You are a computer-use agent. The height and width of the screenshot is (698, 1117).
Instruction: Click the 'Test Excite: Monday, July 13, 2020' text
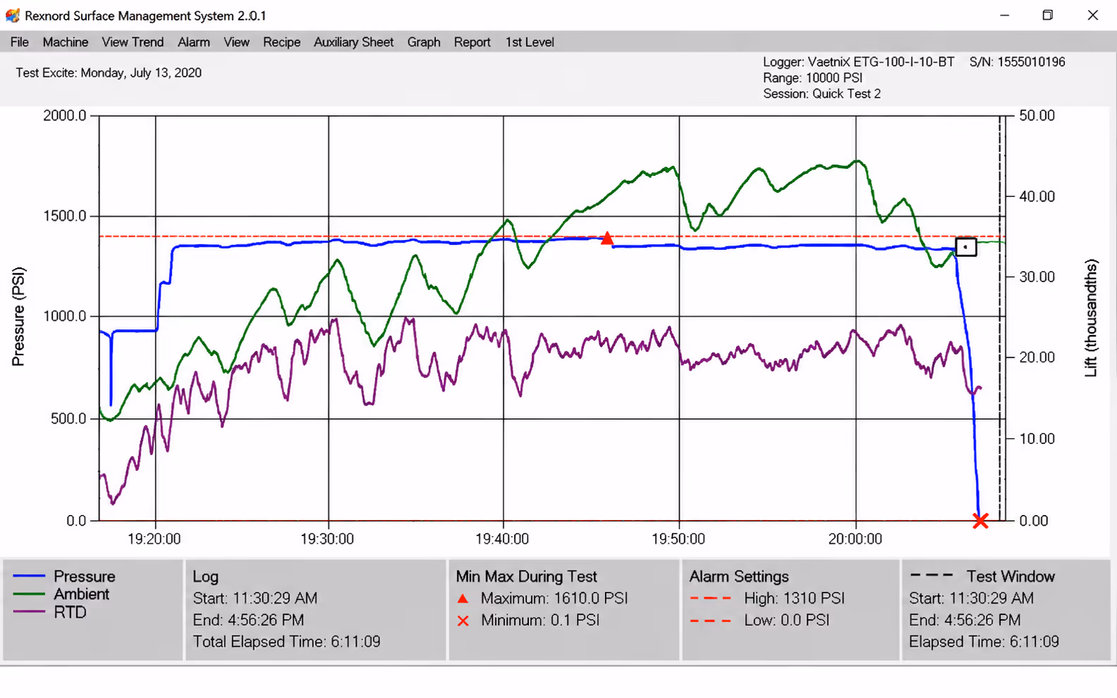click(108, 72)
